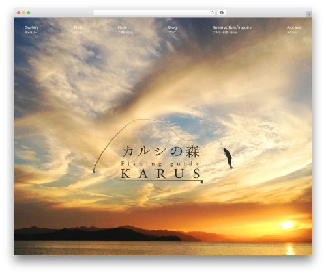Viewport: 326px width, 275px height.
Task: Click the browser address bar field
Action: (155, 13)
